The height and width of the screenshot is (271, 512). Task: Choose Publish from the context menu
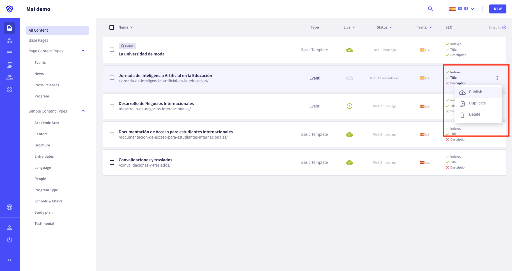475,92
